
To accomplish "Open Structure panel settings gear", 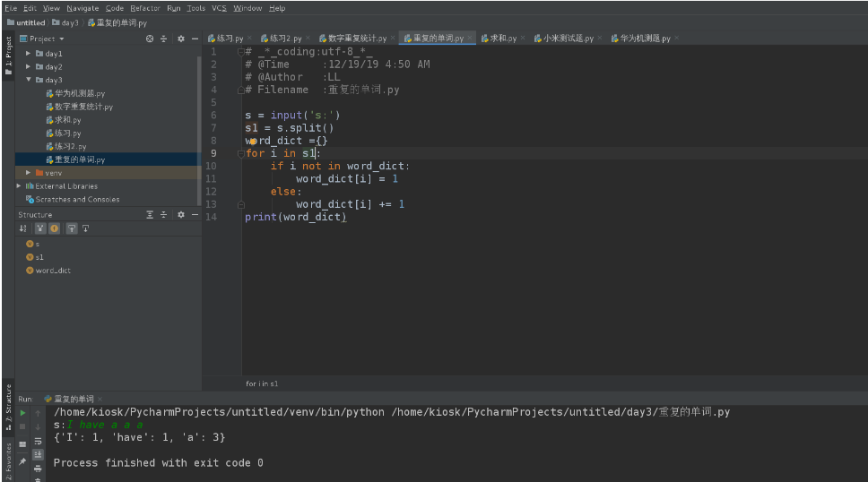I will [x=181, y=215].
